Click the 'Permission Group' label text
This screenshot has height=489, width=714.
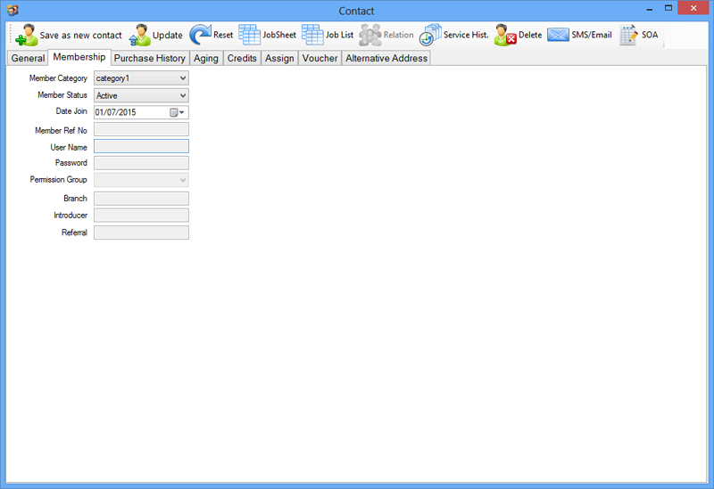tap(58, 180)
